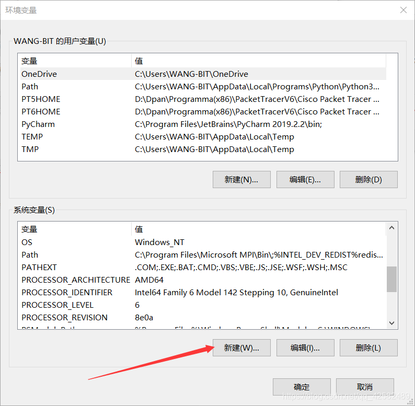
Task: Click the 值 column header in user variables
Action: click(259, 61)
